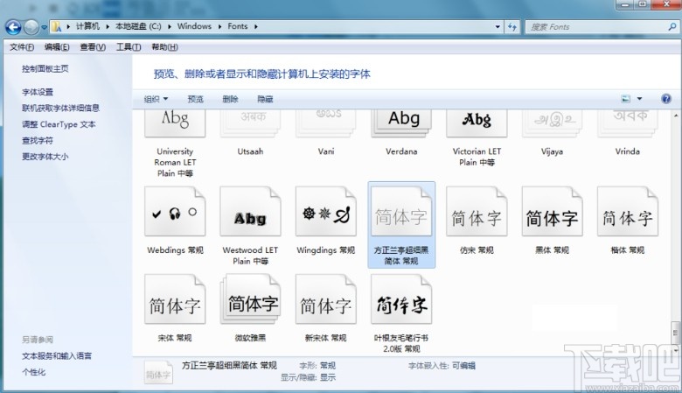Click the 删除 toolbar button
Screen dimensions: 682x393
(x=230, y=100)
